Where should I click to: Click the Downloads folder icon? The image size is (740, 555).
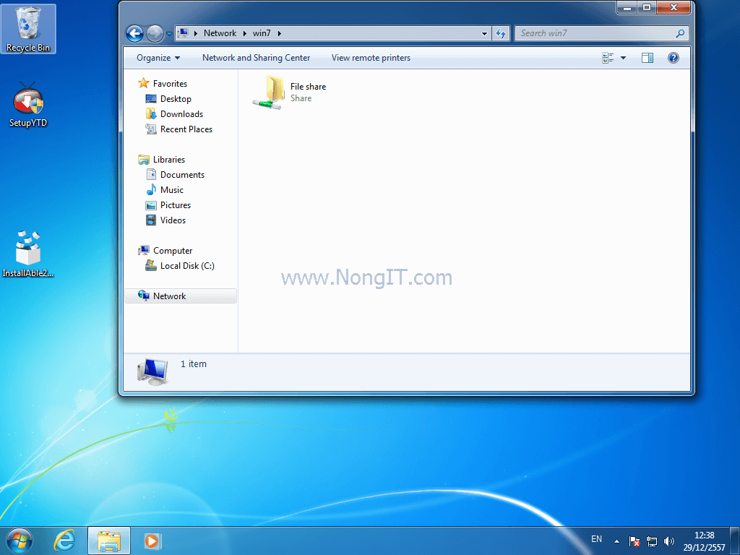click(x=151, y=113)
